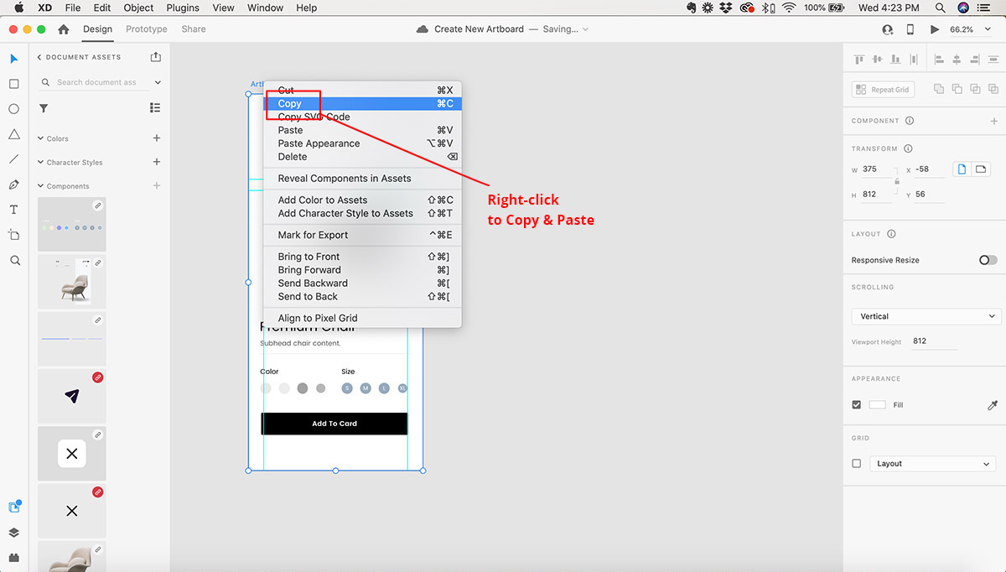Select the Ellipse tool

14,109
